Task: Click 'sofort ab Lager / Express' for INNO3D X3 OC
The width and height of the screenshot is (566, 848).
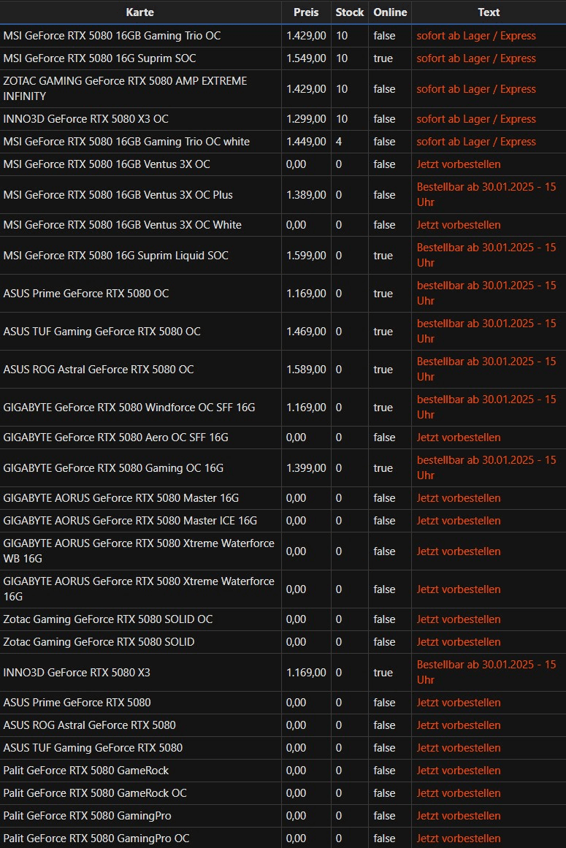Action: (x=476, y=119)
